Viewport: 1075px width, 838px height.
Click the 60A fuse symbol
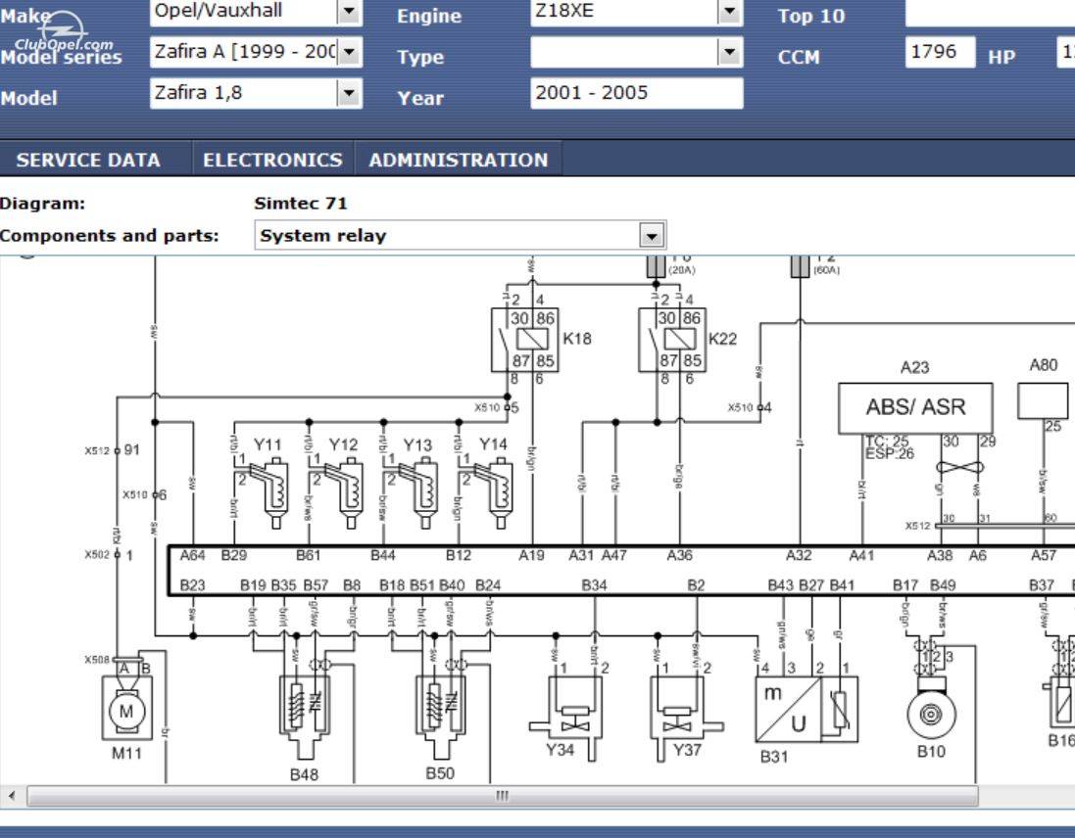800,267
